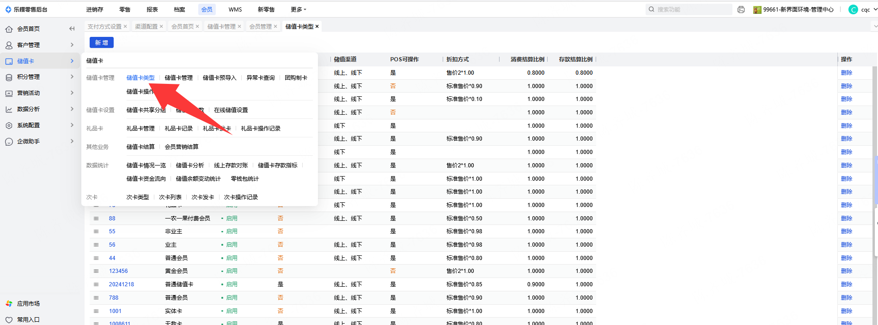This screenshot has height=325, width=878.
Task: Click the printer icon in top bar
Action: 741,10
